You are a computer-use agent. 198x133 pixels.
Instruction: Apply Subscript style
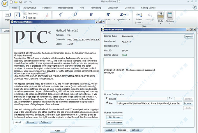click(x=150, y=17)
